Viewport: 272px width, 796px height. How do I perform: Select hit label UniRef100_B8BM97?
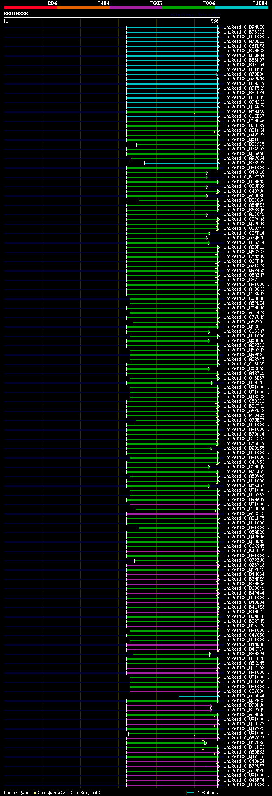[x=244, y=60]
